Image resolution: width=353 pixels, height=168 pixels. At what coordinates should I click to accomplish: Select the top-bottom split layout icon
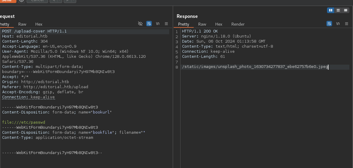click(x=338, y=10)
